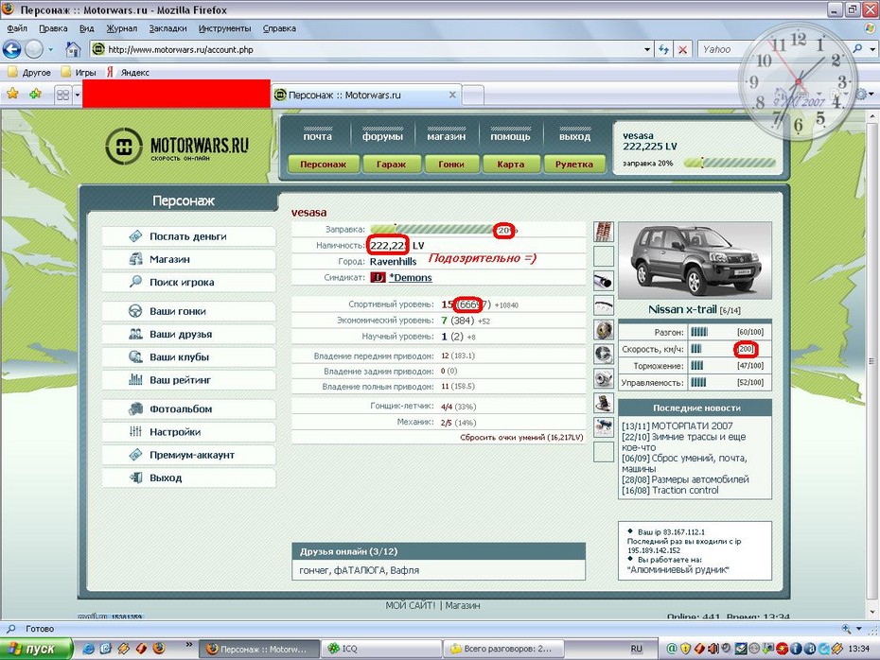This screenshot has height=660, width=880.
Task: Click the Магазин sidebar icon
Action: pyautogui.click(x=135, y=259)
